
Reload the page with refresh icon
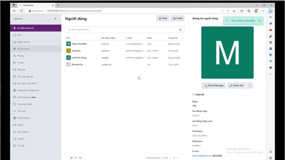pyautogui.click(x=21, y=11)
